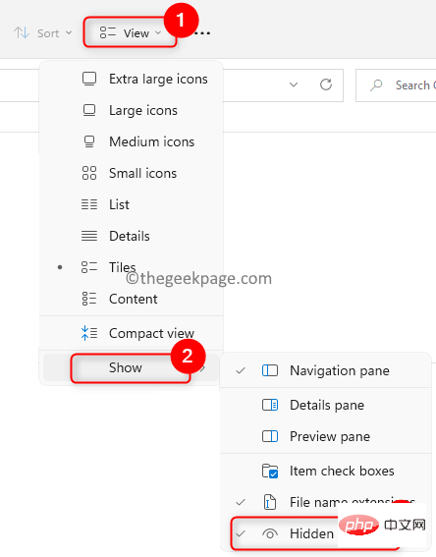Expand the Show submenu
436x557 pixels.
pos(131,367)
